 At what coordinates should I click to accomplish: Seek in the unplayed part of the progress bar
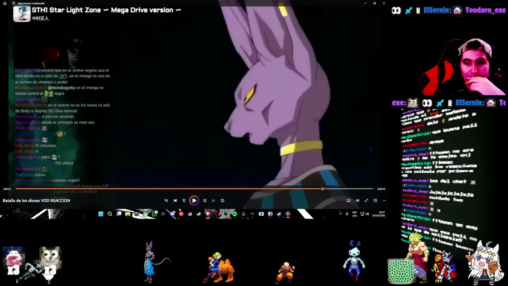348,189
